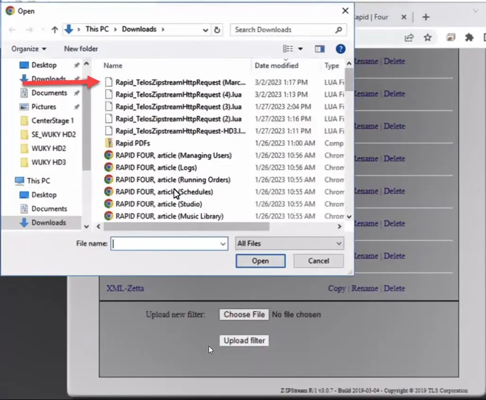Cancel the Open dialog

coord(318,261)
